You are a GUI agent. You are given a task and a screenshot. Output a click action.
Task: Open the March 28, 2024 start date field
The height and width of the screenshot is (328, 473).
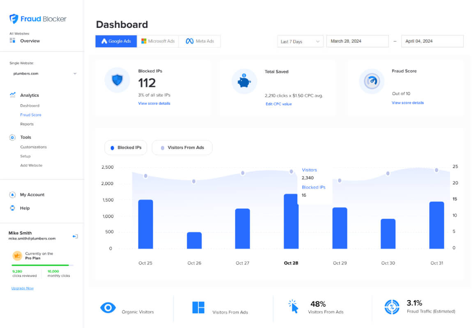[358, 41]
